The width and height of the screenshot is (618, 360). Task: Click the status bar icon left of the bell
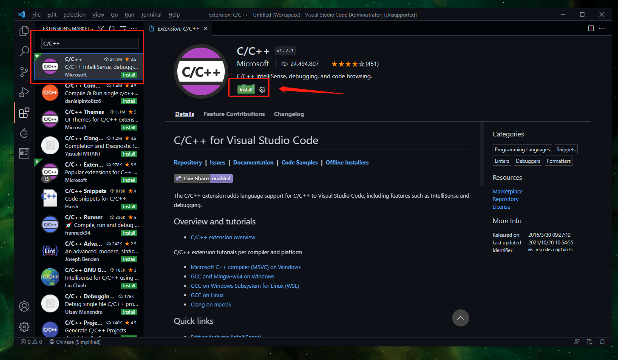point(590,342)
